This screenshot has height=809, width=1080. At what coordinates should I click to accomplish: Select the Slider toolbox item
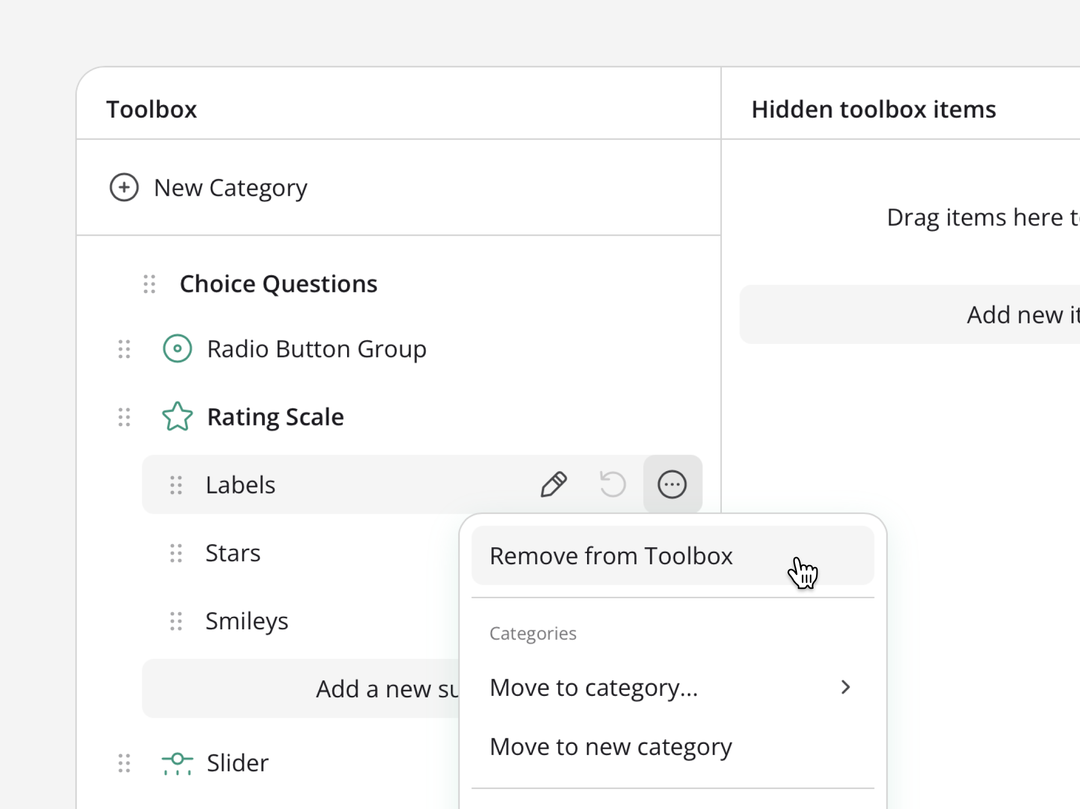(x=237, y=763)
